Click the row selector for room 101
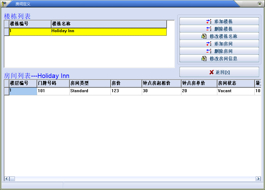This screenshot has width=265, height=190. (x=7, y=91)
